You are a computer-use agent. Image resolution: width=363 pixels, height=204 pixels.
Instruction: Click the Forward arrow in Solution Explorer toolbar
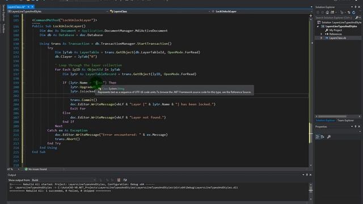click(322, 12)
